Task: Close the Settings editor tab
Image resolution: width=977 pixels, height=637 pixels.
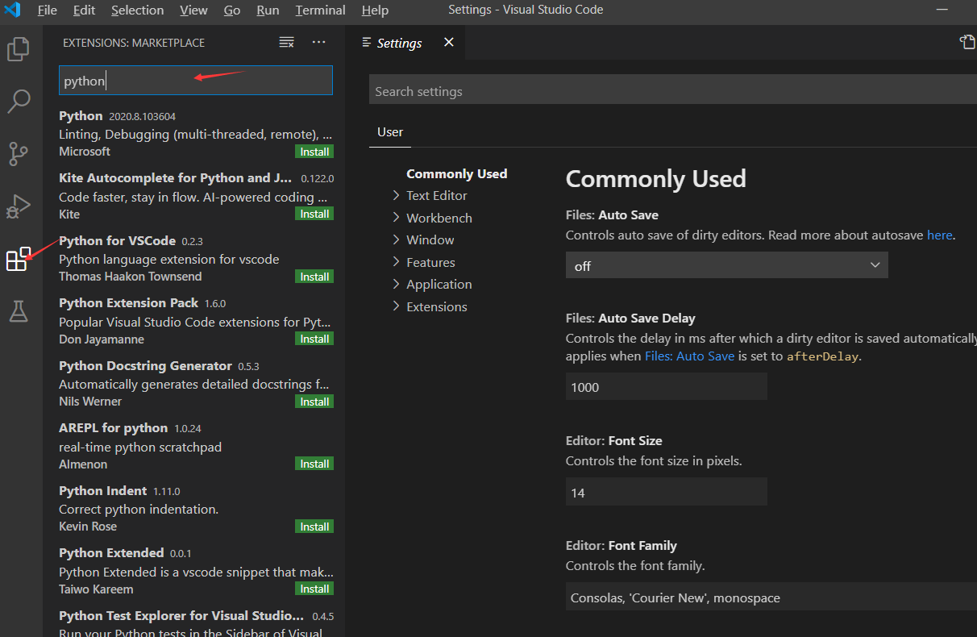Action: (x=449, y=42)
